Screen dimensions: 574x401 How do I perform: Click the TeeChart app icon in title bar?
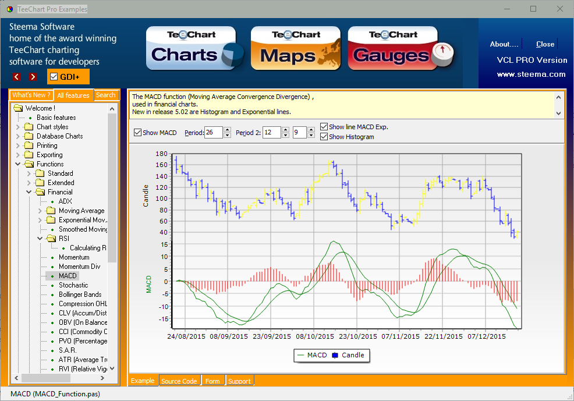[x=9, y=9]
